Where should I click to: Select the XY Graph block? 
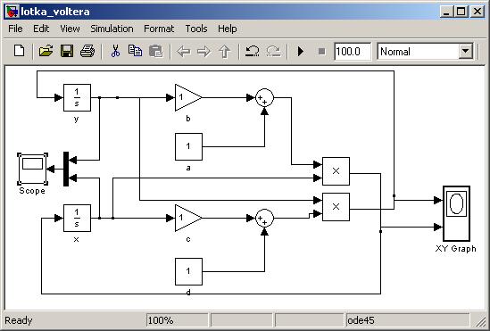coord(456,213)
